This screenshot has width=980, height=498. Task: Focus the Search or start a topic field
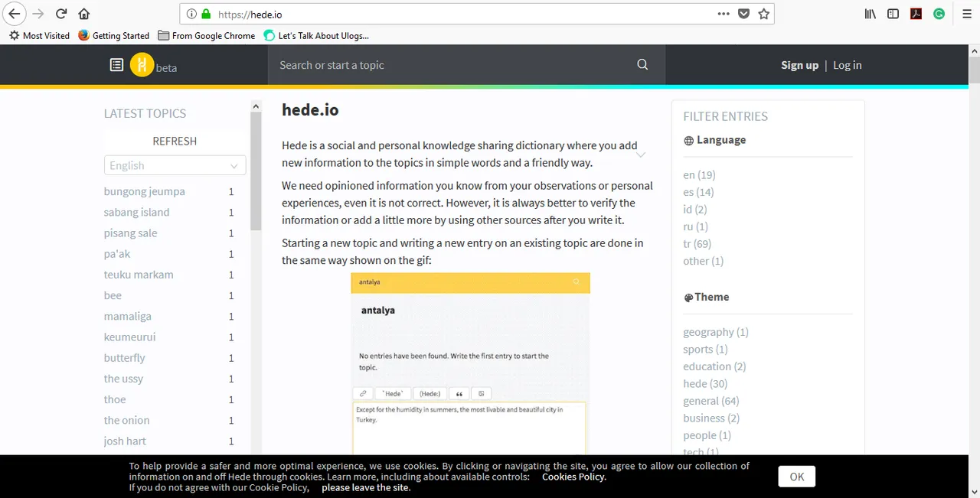point(466,65)
